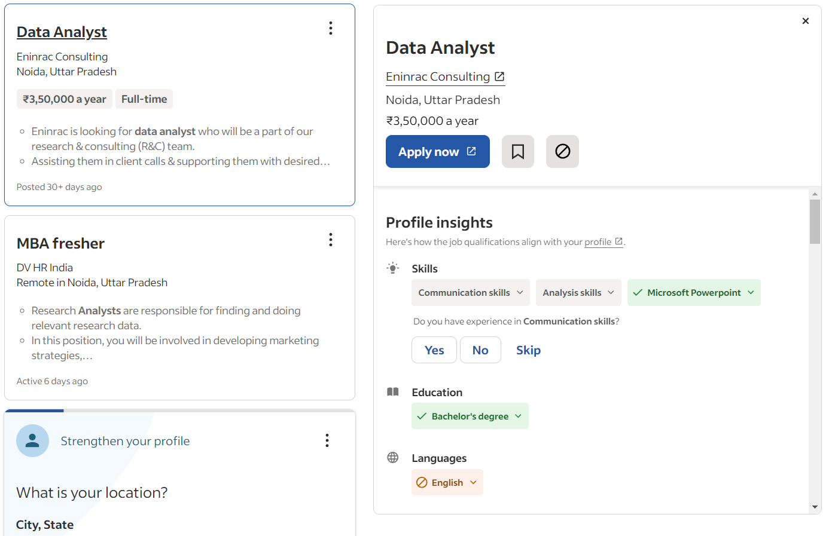Image resolution: width=829 pixels, height=536 pixels.
Task: Expand the Microsoft Powerpoint skill chip
Action: [694, 292]
